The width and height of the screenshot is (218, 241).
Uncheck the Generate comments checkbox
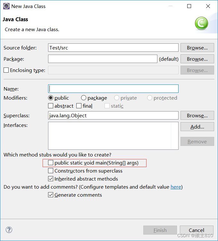coord(51,195)
